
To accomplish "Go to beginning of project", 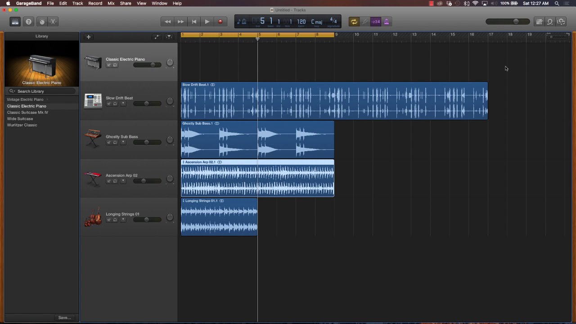I will click(194, 22).
